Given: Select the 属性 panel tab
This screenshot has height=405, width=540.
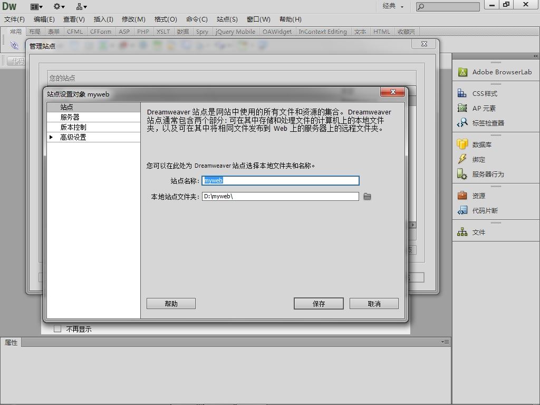Looking at the screenshot, I should [x=11, y=342].
